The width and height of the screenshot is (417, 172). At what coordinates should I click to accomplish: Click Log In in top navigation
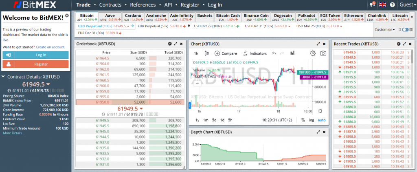(215, 5)
